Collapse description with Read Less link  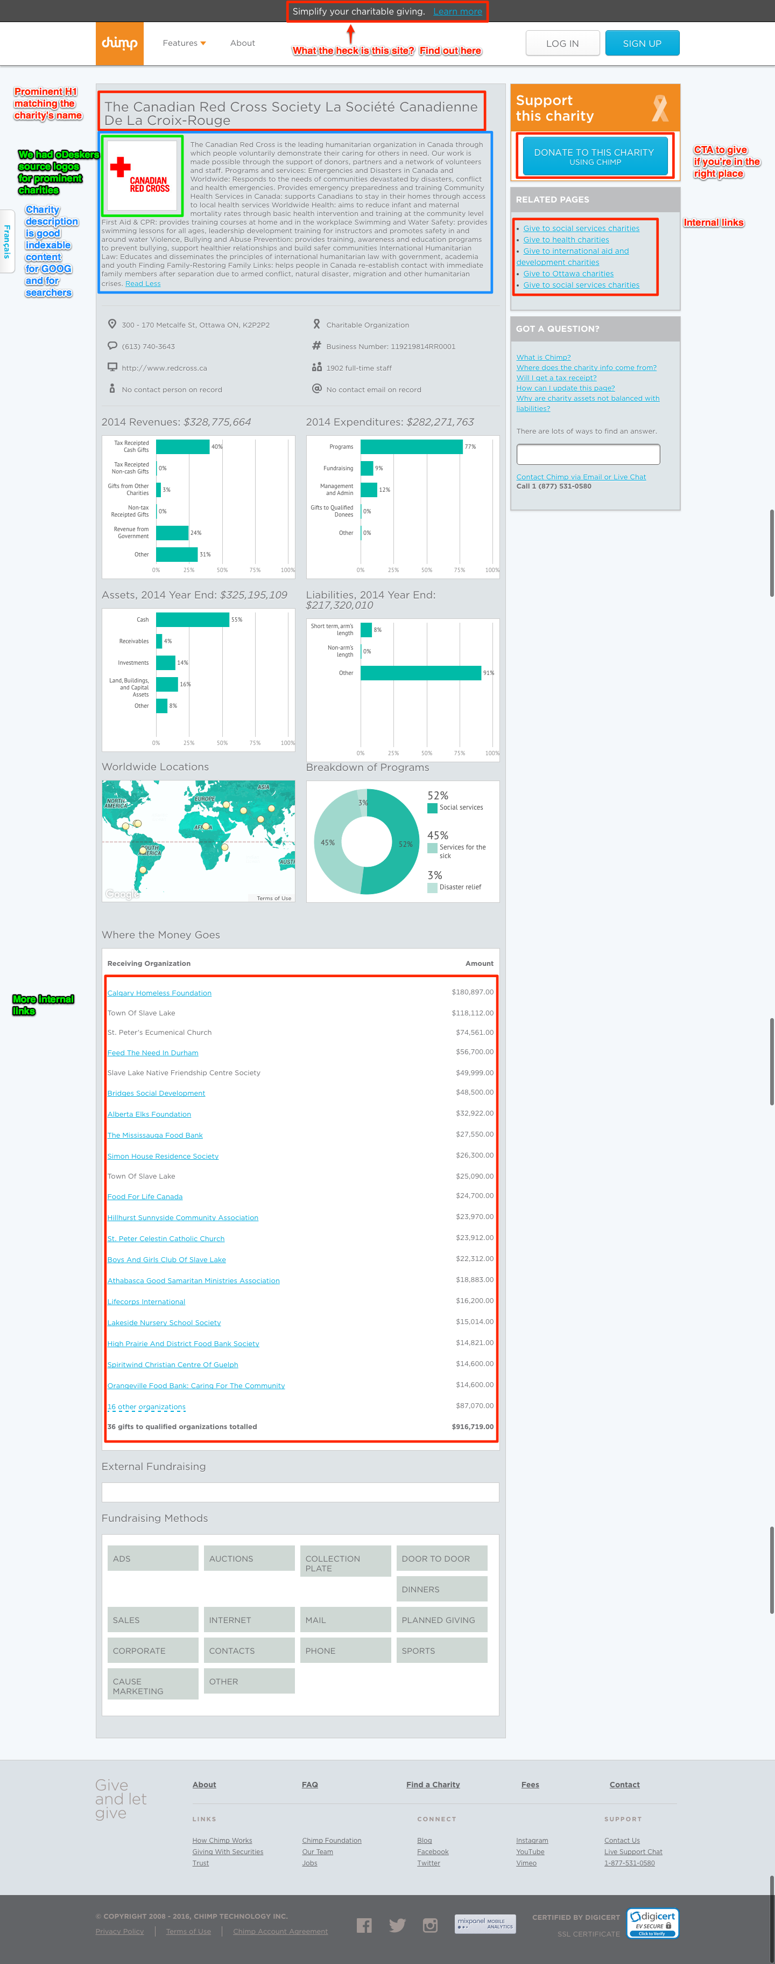[x=143, y=284]
